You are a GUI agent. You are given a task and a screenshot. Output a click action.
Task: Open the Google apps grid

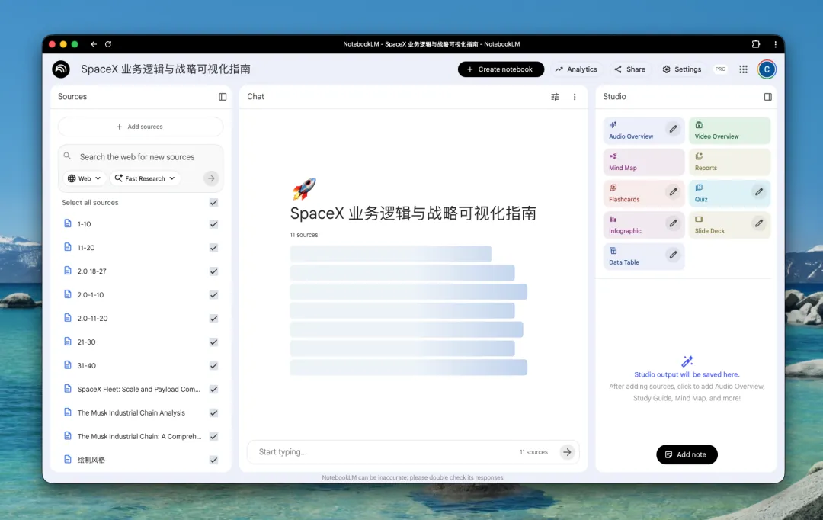[743, 69]
